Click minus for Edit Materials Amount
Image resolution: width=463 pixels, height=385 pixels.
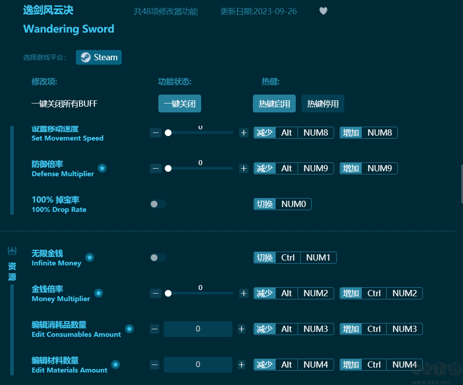click(x=154, y=364)
